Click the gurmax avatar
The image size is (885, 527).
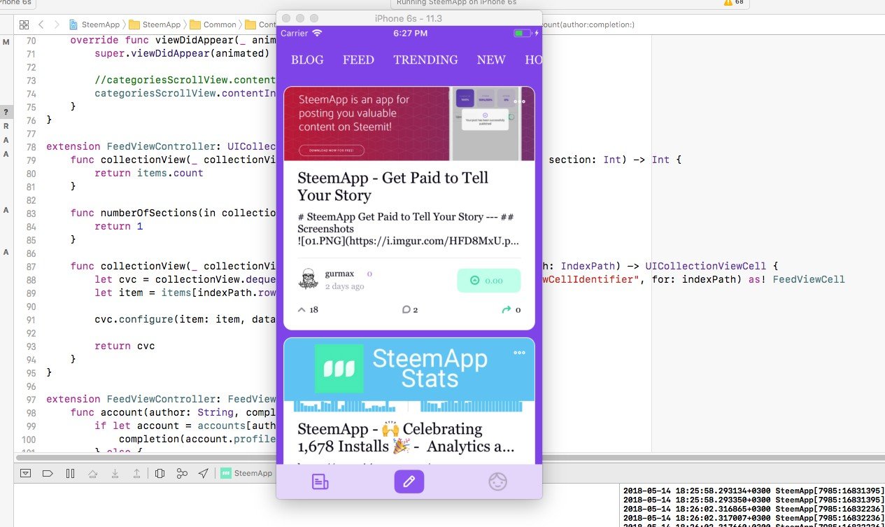point(309,279)
